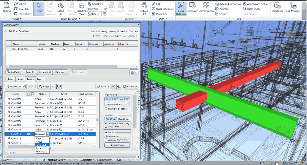Viewport: 307px width, 165px height.
Task: Switch to the Report tab
Action: pyautogui.click(x=40, y=79)
